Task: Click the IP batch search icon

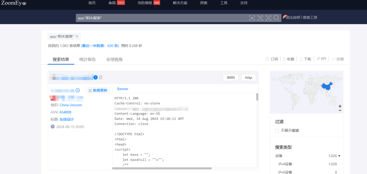Action: [252, 18]
